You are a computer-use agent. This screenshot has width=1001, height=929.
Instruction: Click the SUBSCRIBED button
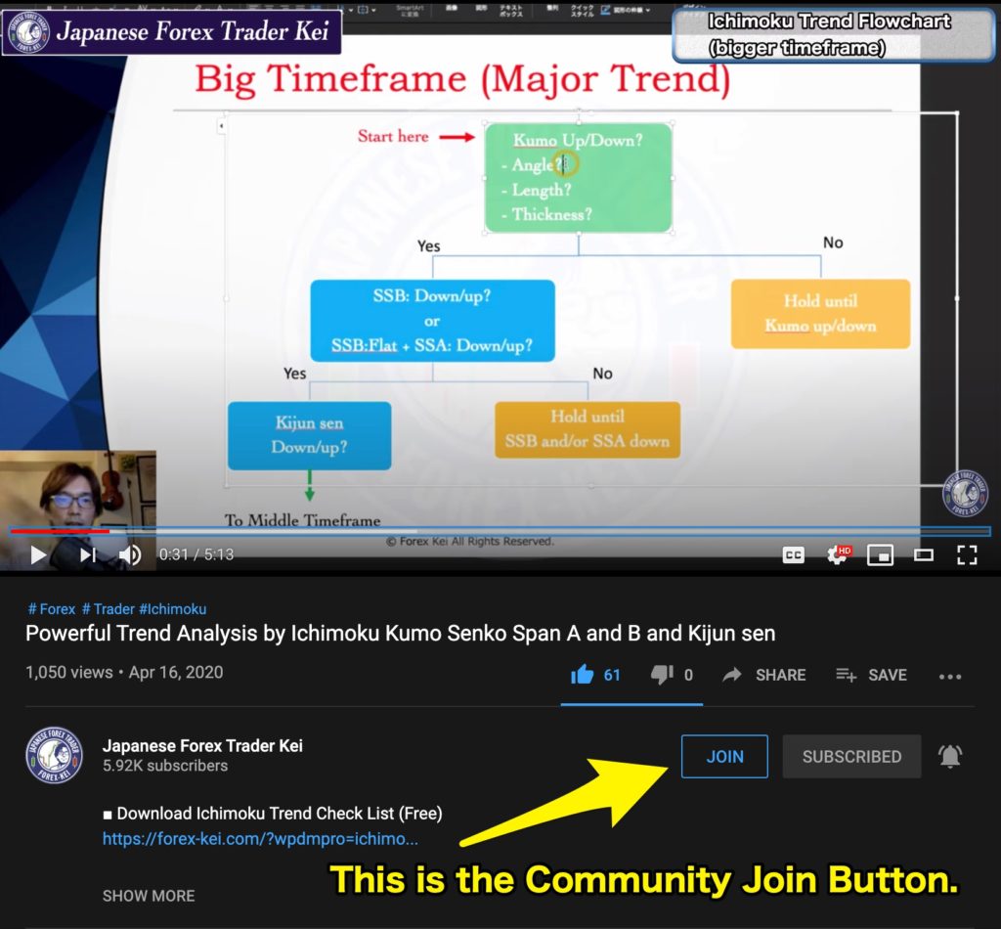851,757
